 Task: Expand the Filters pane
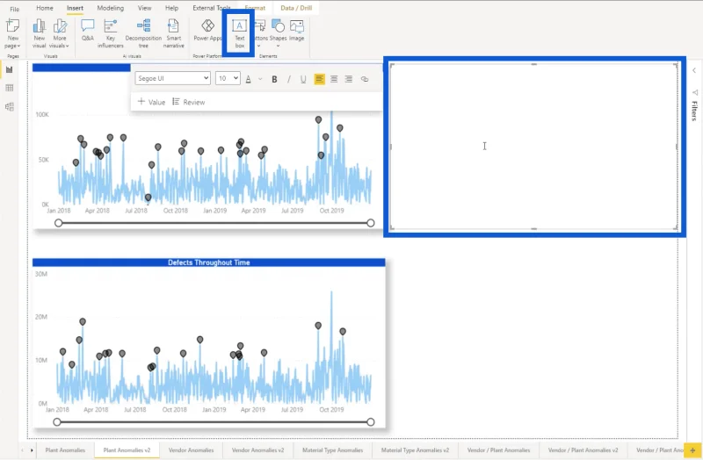694,111
